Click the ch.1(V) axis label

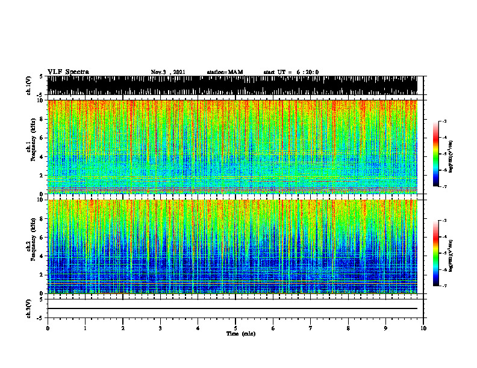(29, 85)
